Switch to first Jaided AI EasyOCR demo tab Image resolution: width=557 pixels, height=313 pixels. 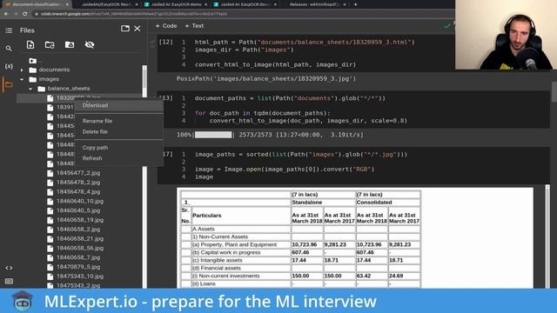(x=176, y=4)
